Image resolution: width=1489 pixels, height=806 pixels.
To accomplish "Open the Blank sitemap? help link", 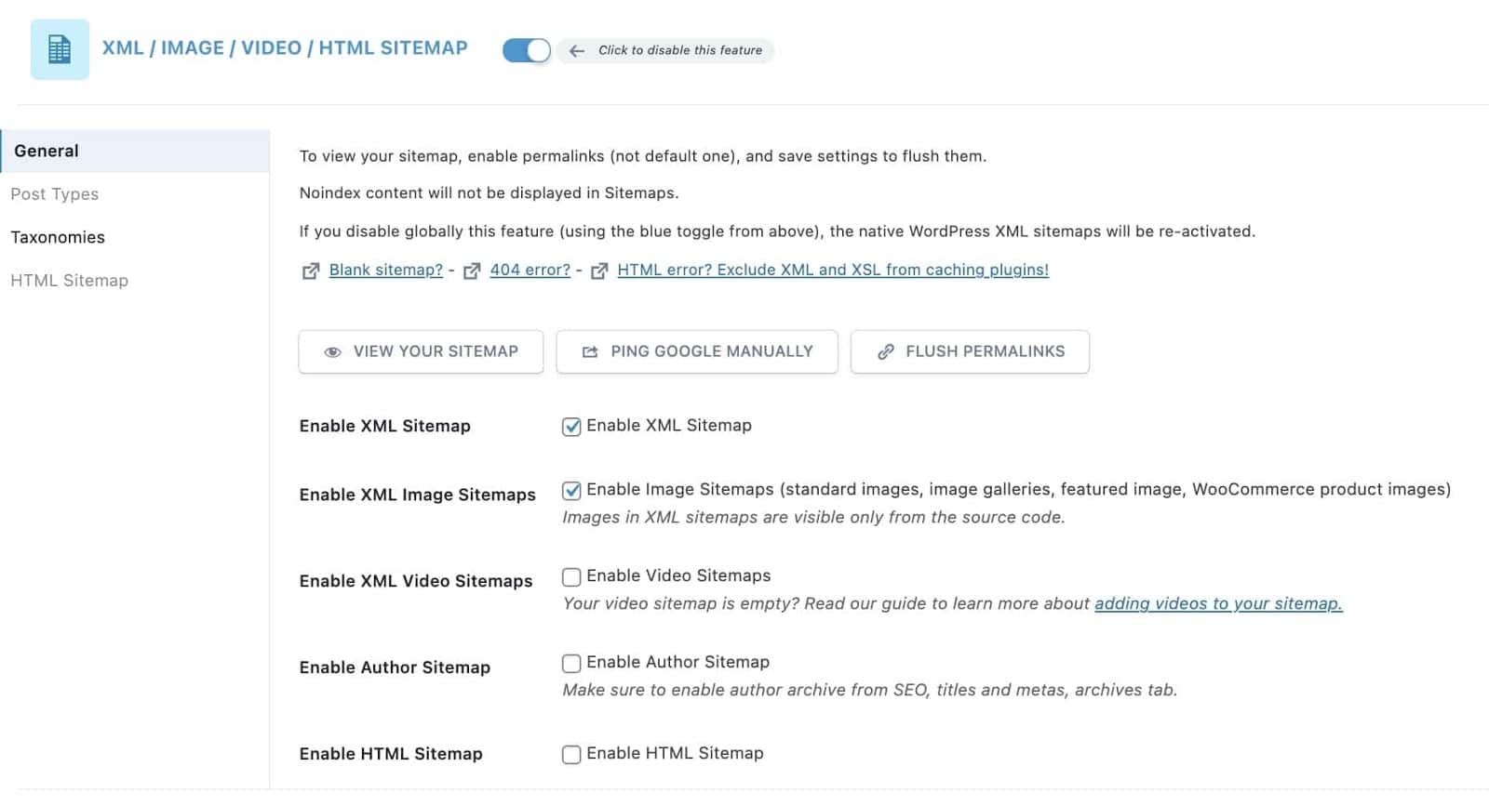I will coord(386,270).
